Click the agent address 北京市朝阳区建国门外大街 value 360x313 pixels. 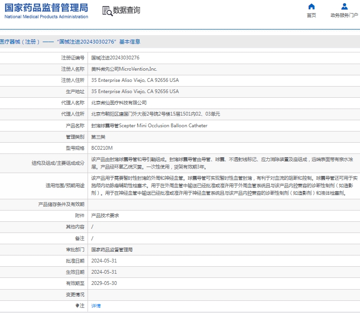[x=155, y=114]
